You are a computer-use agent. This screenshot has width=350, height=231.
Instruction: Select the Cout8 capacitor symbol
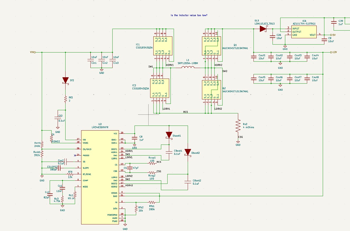coord(307,79)
